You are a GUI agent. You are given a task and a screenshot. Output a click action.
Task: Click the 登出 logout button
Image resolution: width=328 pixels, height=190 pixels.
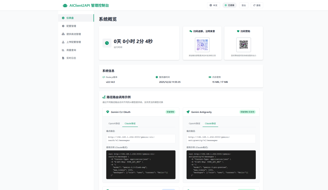(x=244, y=5)
